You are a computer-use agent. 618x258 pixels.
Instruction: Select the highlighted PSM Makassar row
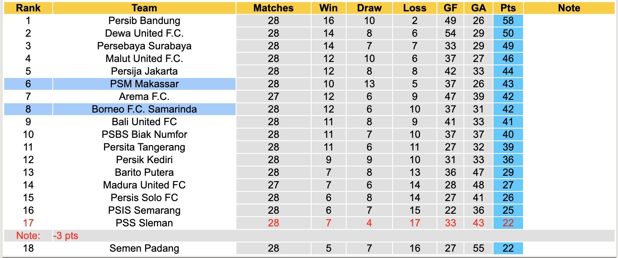(144, 84)
